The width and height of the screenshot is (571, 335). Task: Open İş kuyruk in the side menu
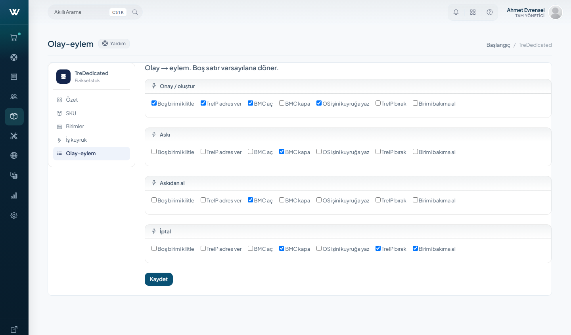(x=92, y=140)
